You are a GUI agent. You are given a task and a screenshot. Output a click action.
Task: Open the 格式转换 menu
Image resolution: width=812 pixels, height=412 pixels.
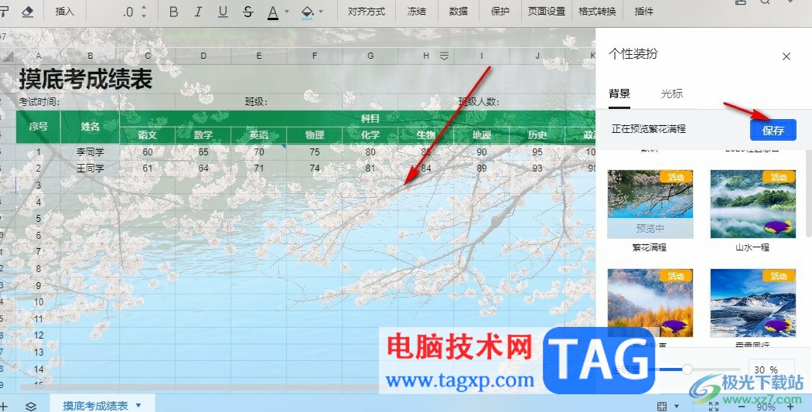pyautogui.click(x=597, y=12)
